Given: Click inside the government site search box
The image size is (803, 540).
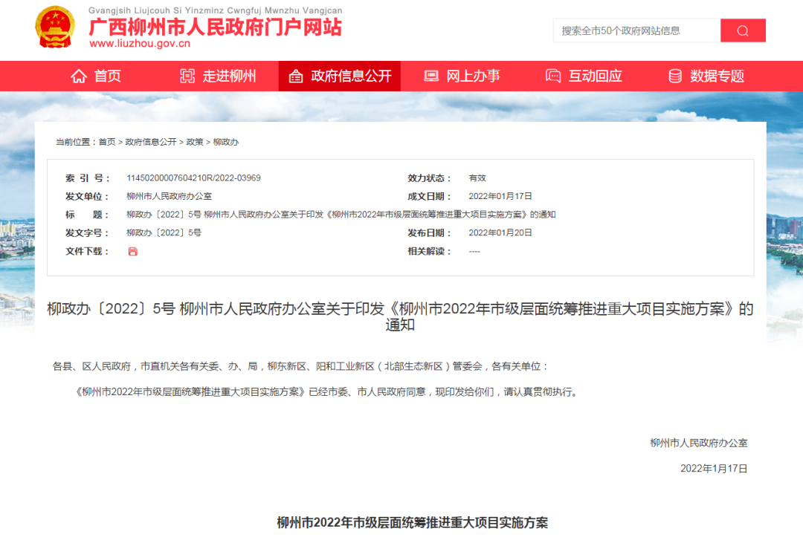Looking at the screenshot, I should pos(628,30).
